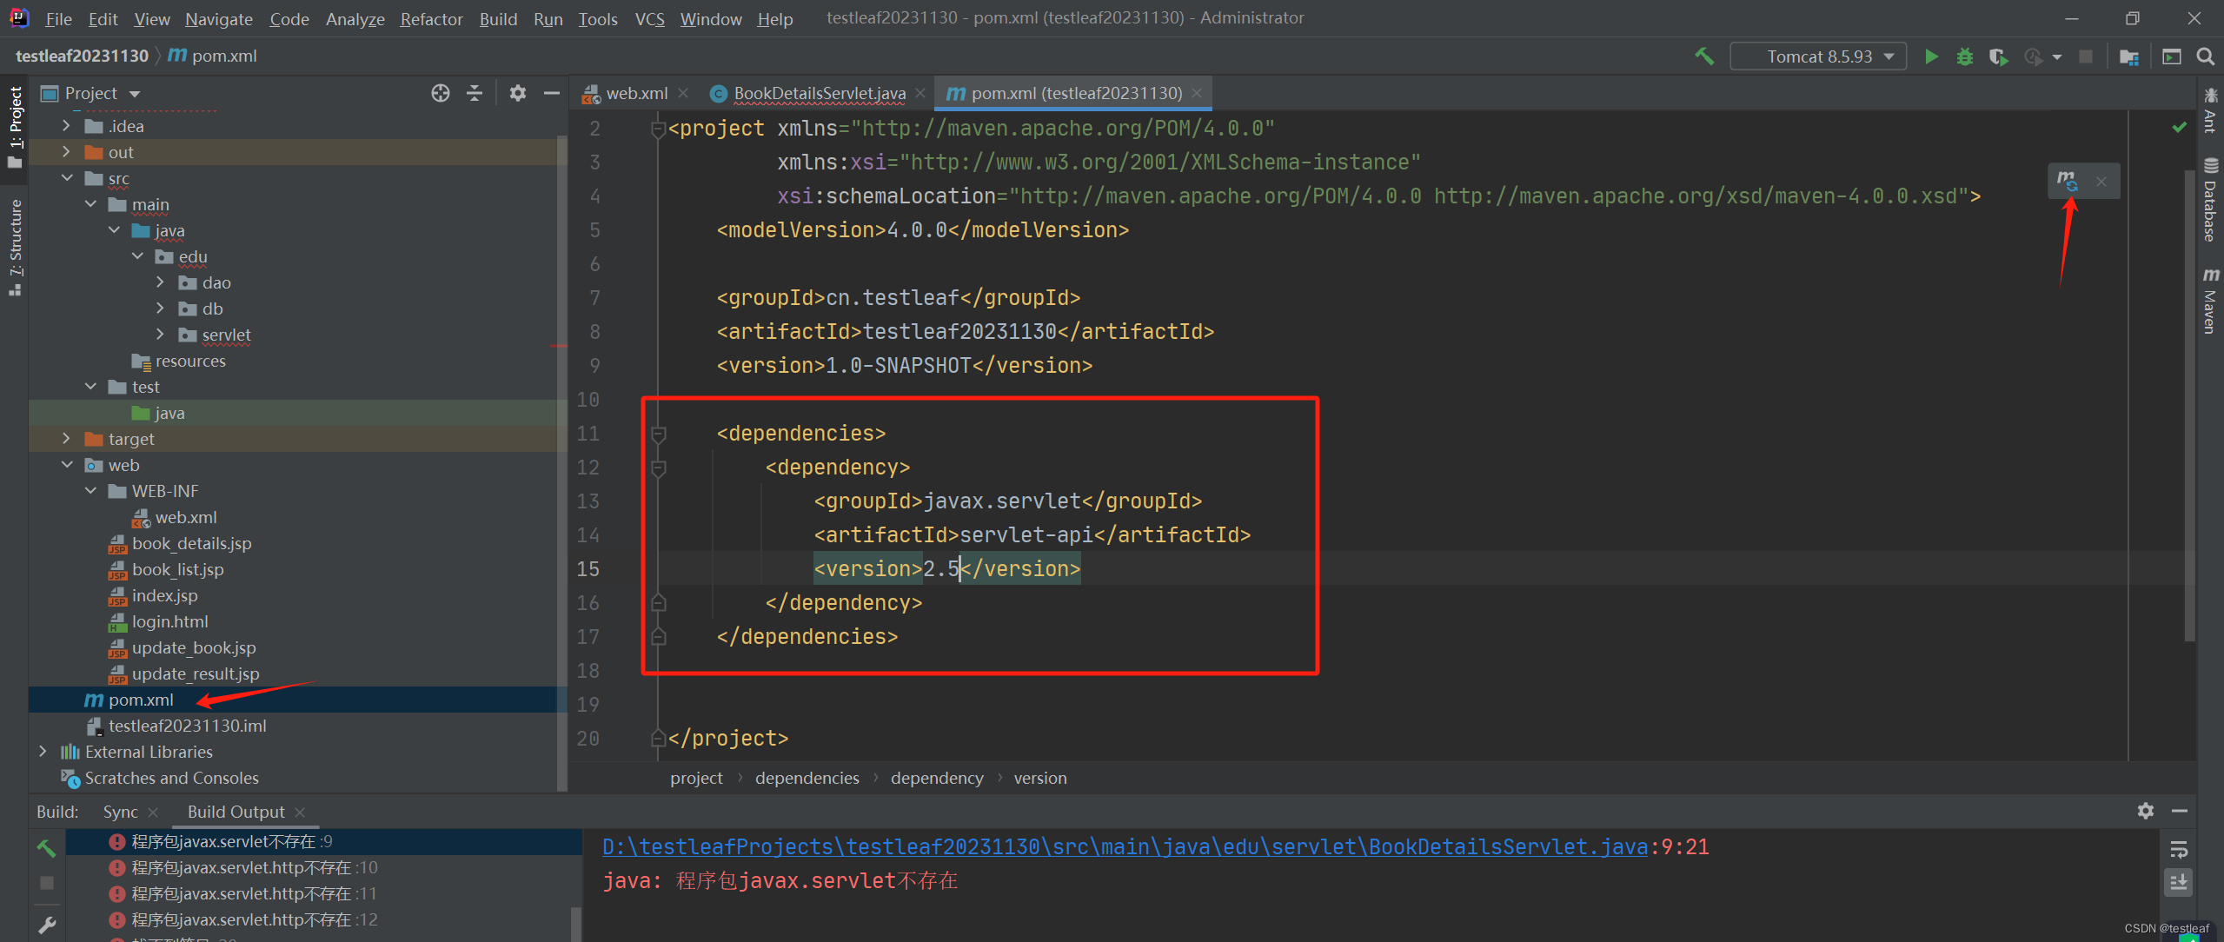The image size is (2224, 942).
Task: Click the Search Everywhere magnifier icon
Action: (x=2205, y=56)
